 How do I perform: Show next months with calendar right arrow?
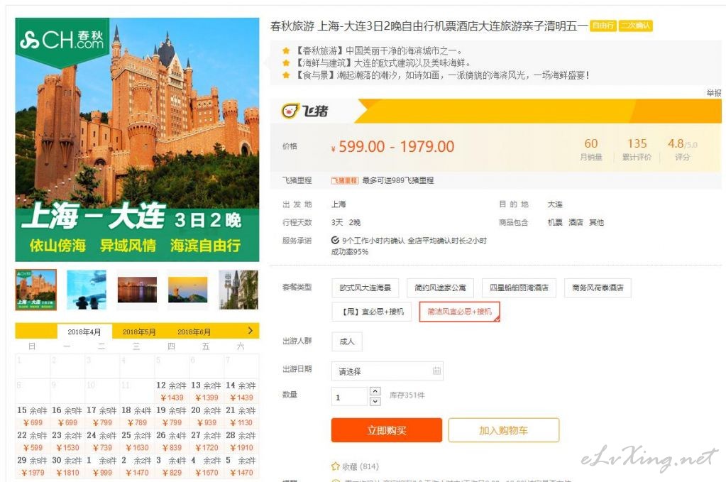250,331
